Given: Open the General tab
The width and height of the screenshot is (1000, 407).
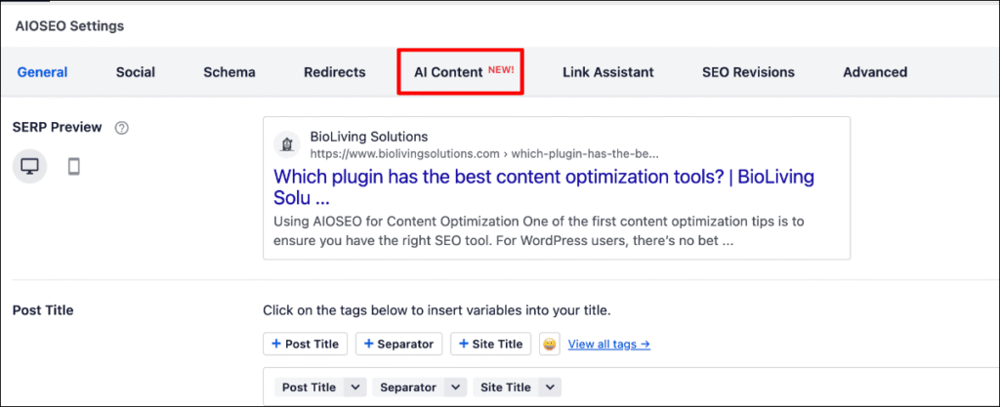Looking at the screenshot, I should tap(42, 72).
